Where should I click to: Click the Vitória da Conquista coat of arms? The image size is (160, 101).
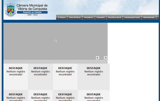(x=11, y=10)
